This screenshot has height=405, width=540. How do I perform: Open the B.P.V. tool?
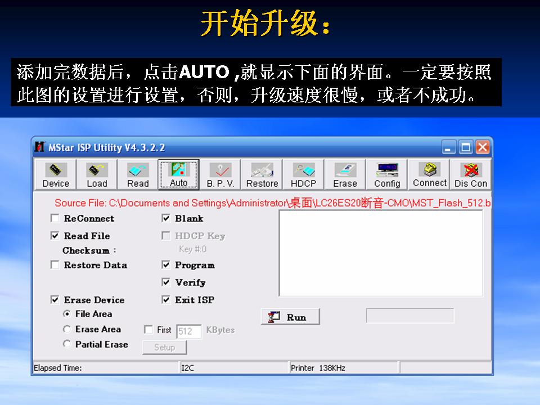[x=220, y=175]
